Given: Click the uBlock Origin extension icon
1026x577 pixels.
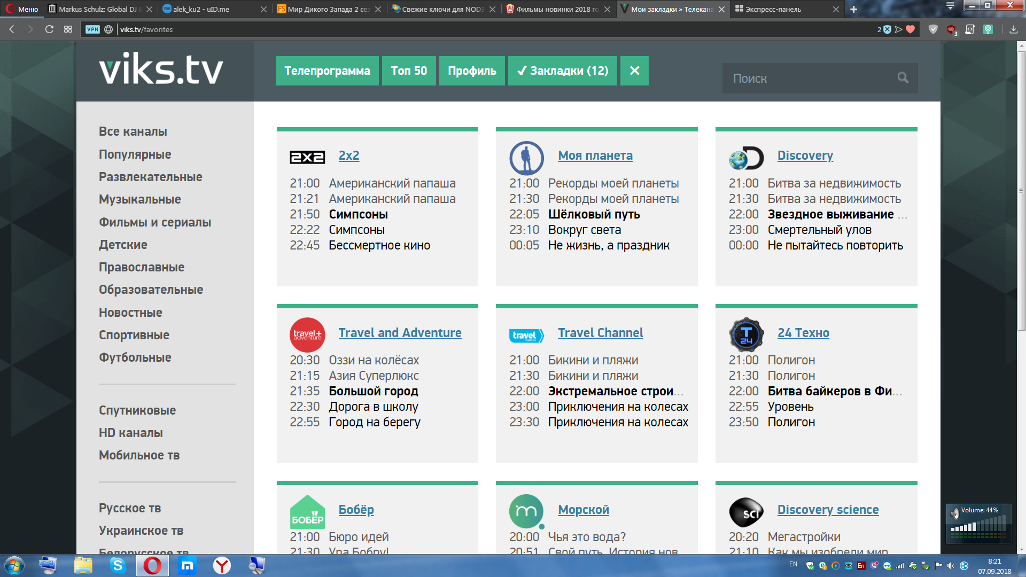Looking at the screenshot, I should pyautogui.click(x=951, y=29).
